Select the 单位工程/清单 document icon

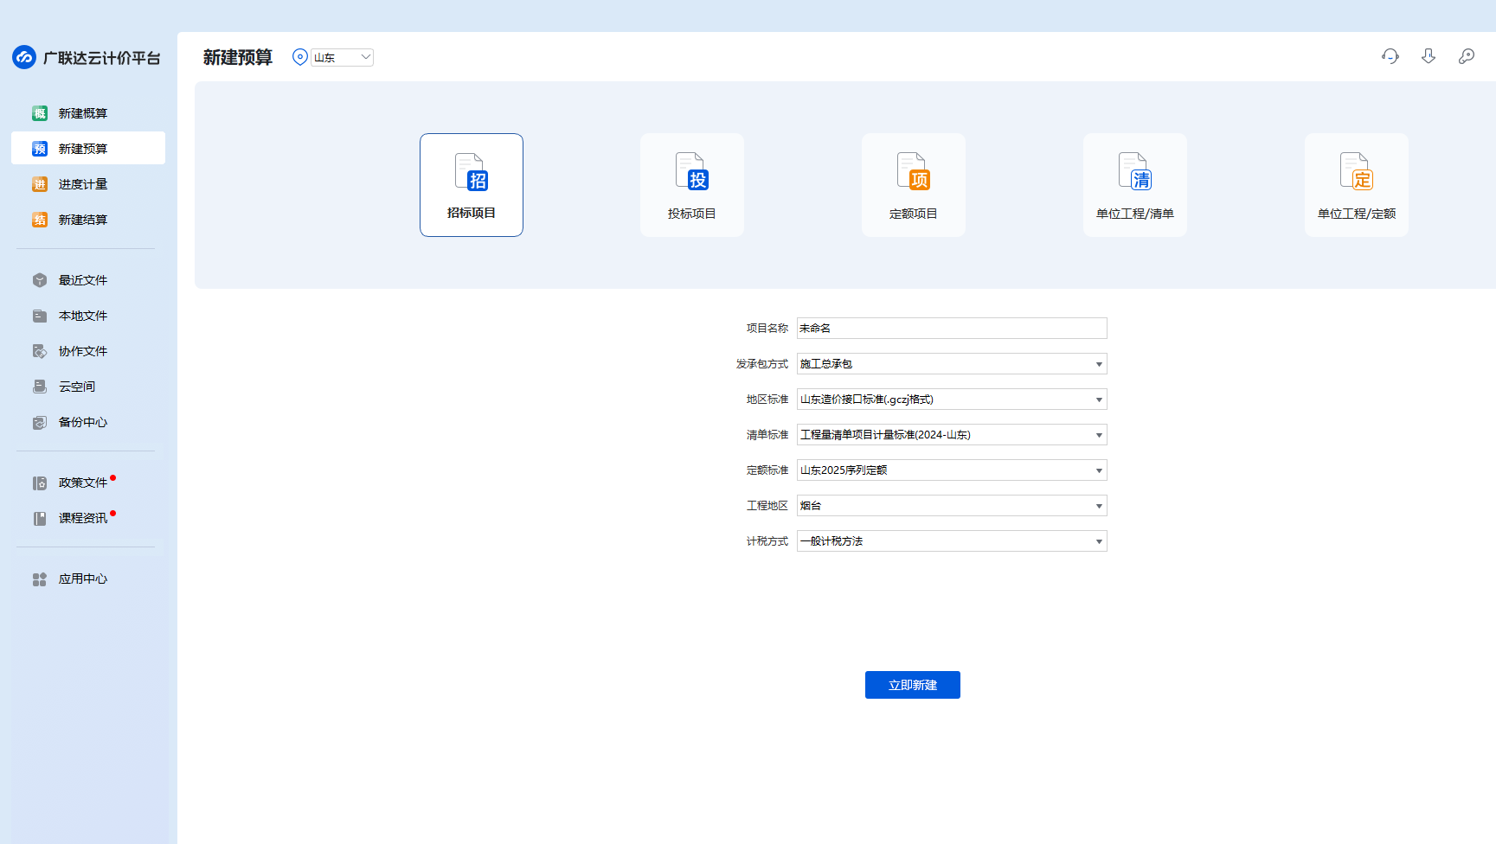(x=1135, y=171)
